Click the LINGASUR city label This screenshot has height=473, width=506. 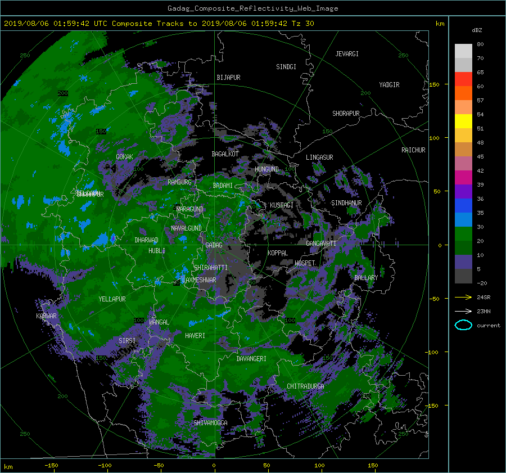coord(319,157)
